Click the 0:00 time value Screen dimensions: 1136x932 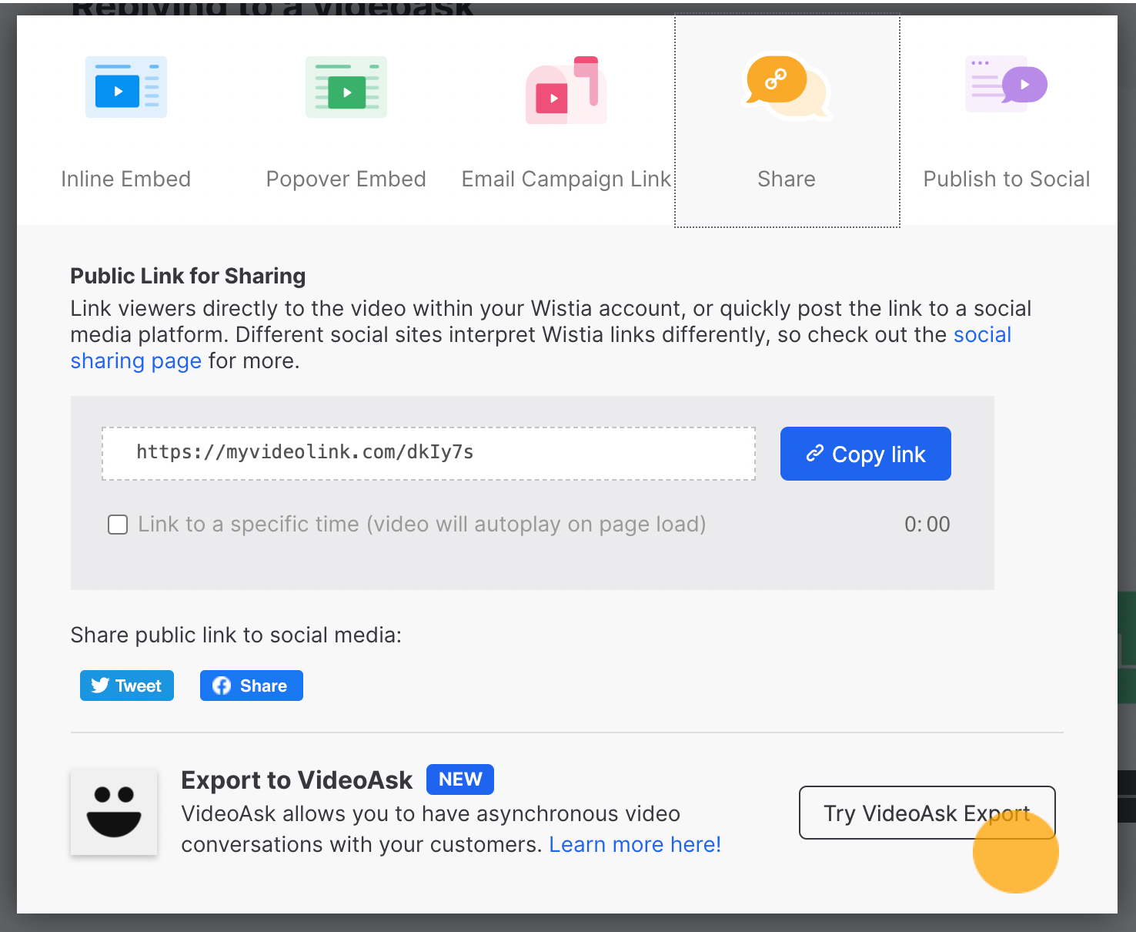(927, 525)
